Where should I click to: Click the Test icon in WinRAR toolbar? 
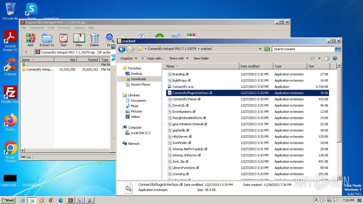pyautogui.click(x=63, y=40)
